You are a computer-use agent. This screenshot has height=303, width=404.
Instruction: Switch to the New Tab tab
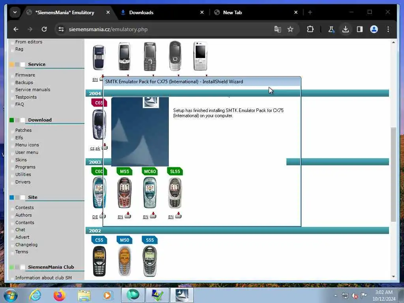[x=232, y=12]
